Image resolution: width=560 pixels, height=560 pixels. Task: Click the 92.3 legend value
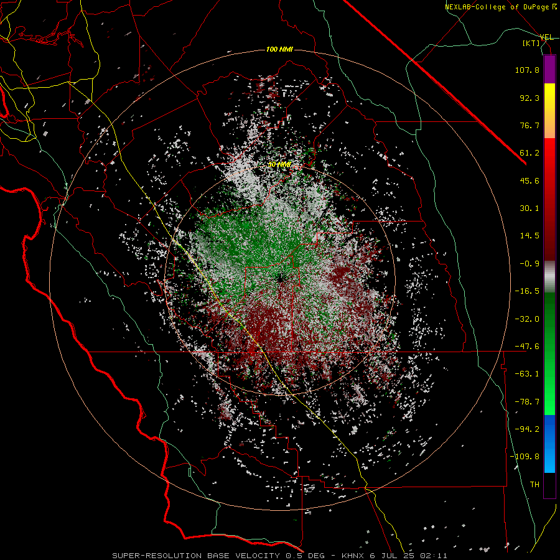[530, 98]
